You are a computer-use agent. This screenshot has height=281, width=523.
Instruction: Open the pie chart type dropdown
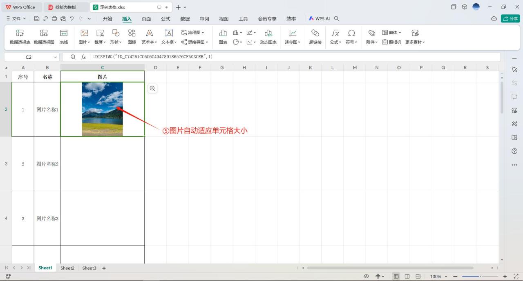point(237,42)
